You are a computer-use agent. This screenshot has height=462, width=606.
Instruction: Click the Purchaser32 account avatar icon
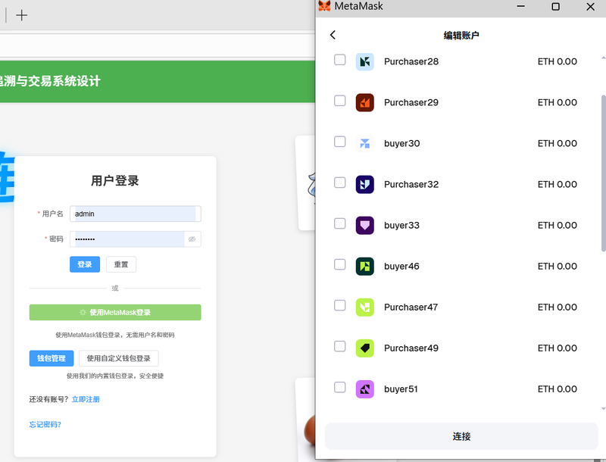tap(364, 185)
